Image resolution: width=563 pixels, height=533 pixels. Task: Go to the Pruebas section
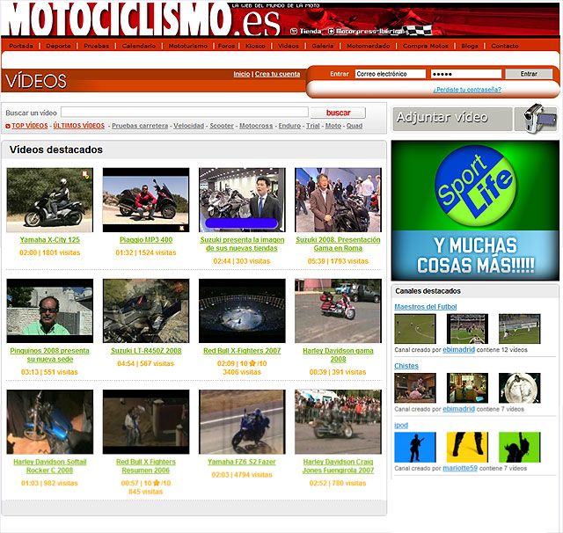click(96, 46)
